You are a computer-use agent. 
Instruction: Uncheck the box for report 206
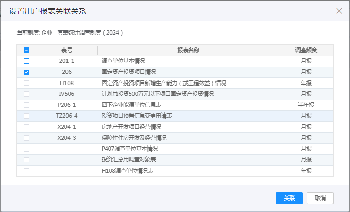point(26,72)
